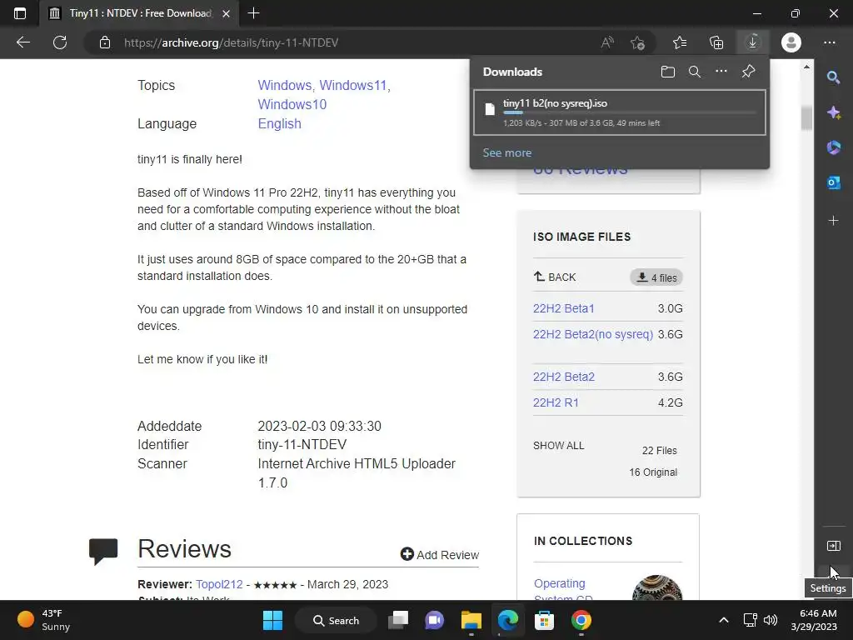
Task: Click the collection gears thumbnail
Action: [657, 587]
